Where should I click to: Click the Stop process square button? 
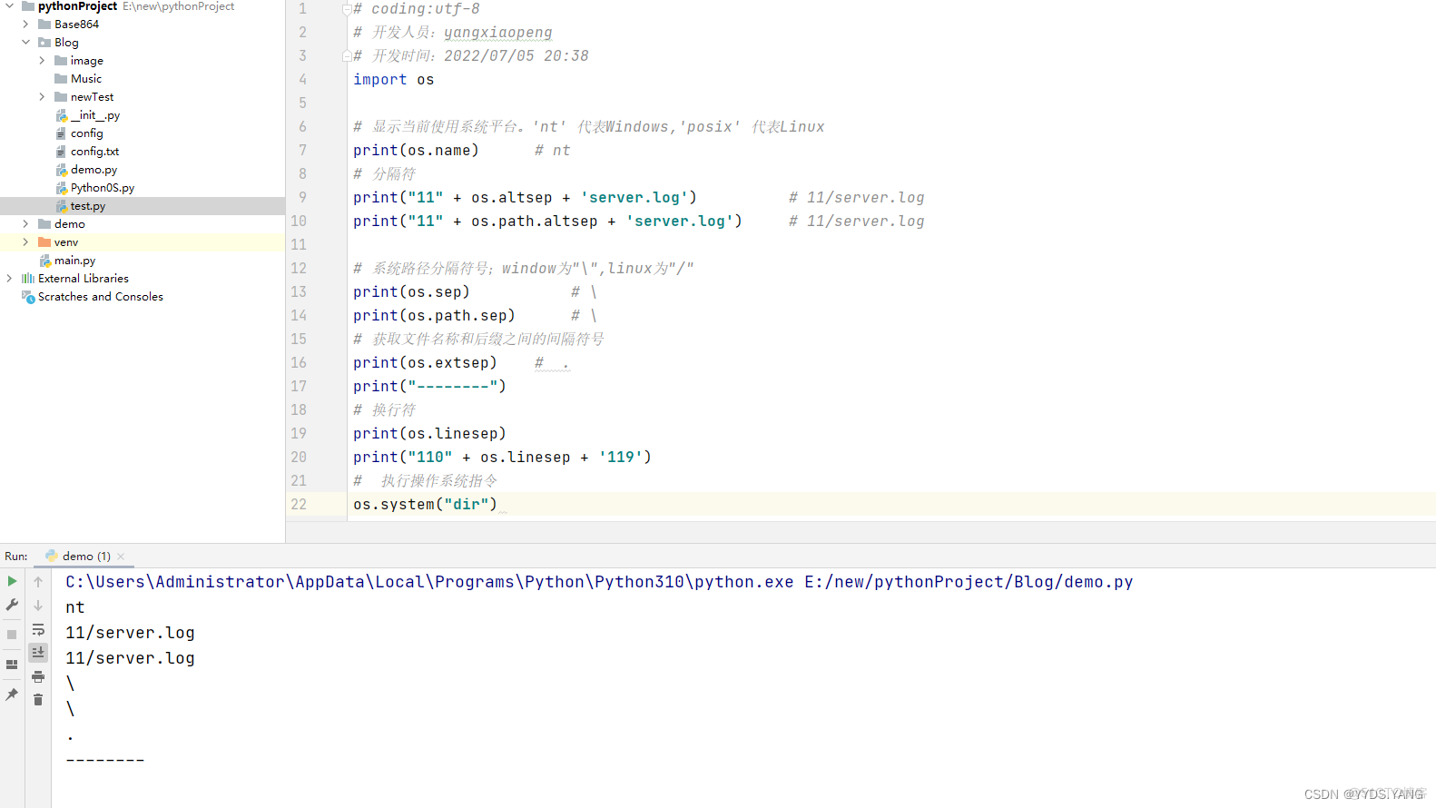point(12,635)
